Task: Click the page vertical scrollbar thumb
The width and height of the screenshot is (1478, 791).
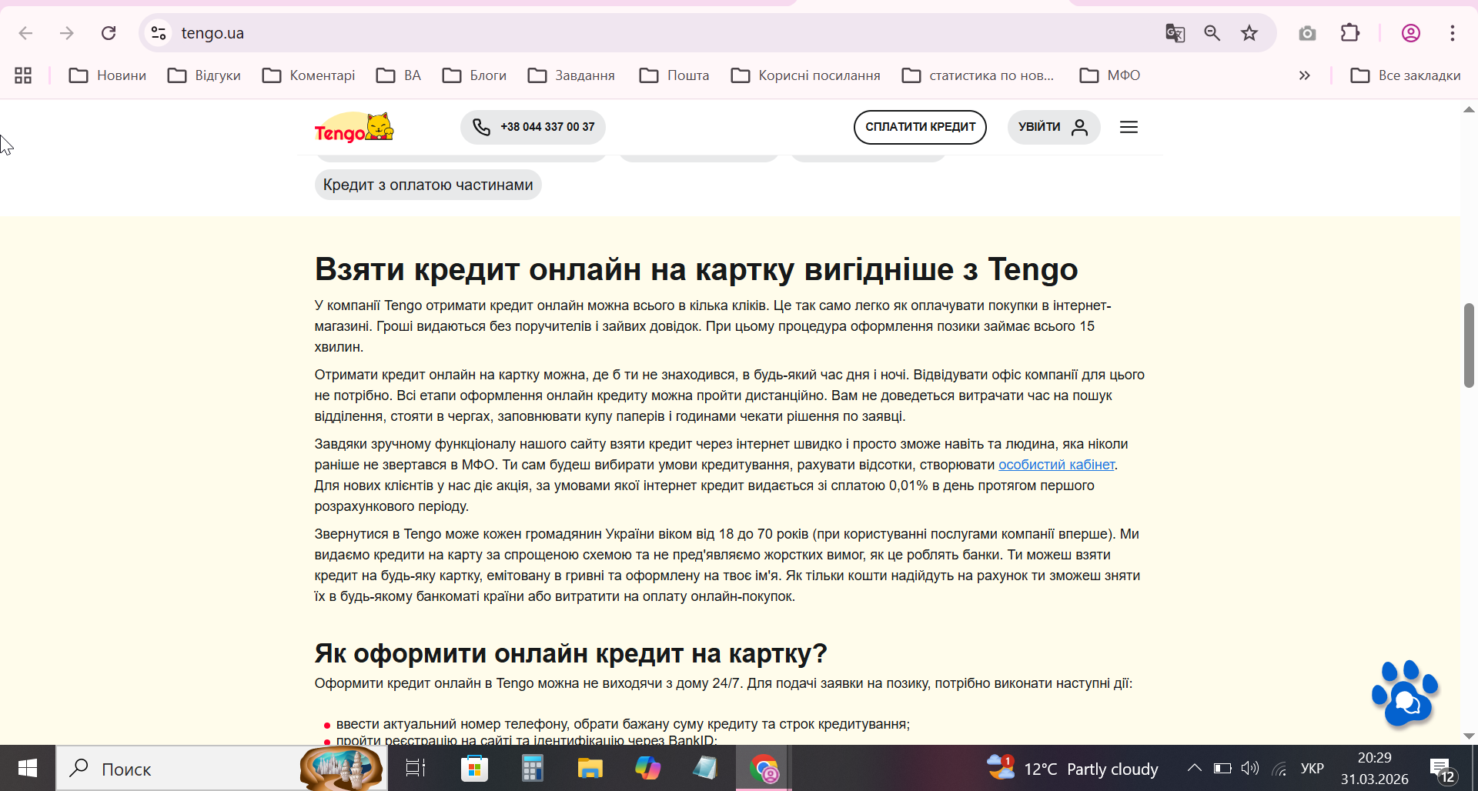Action: pos(1469,345)
